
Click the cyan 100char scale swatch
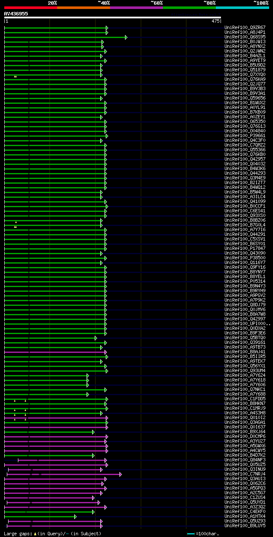(x=191, y=534)
